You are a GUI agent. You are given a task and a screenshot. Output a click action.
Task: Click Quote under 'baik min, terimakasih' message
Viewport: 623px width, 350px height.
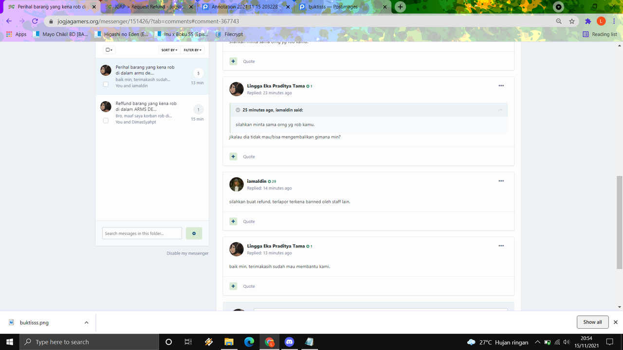tap(249, 286)
